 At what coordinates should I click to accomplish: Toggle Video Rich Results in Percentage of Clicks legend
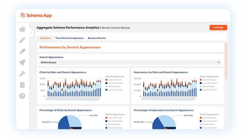(x=114, y=118)
